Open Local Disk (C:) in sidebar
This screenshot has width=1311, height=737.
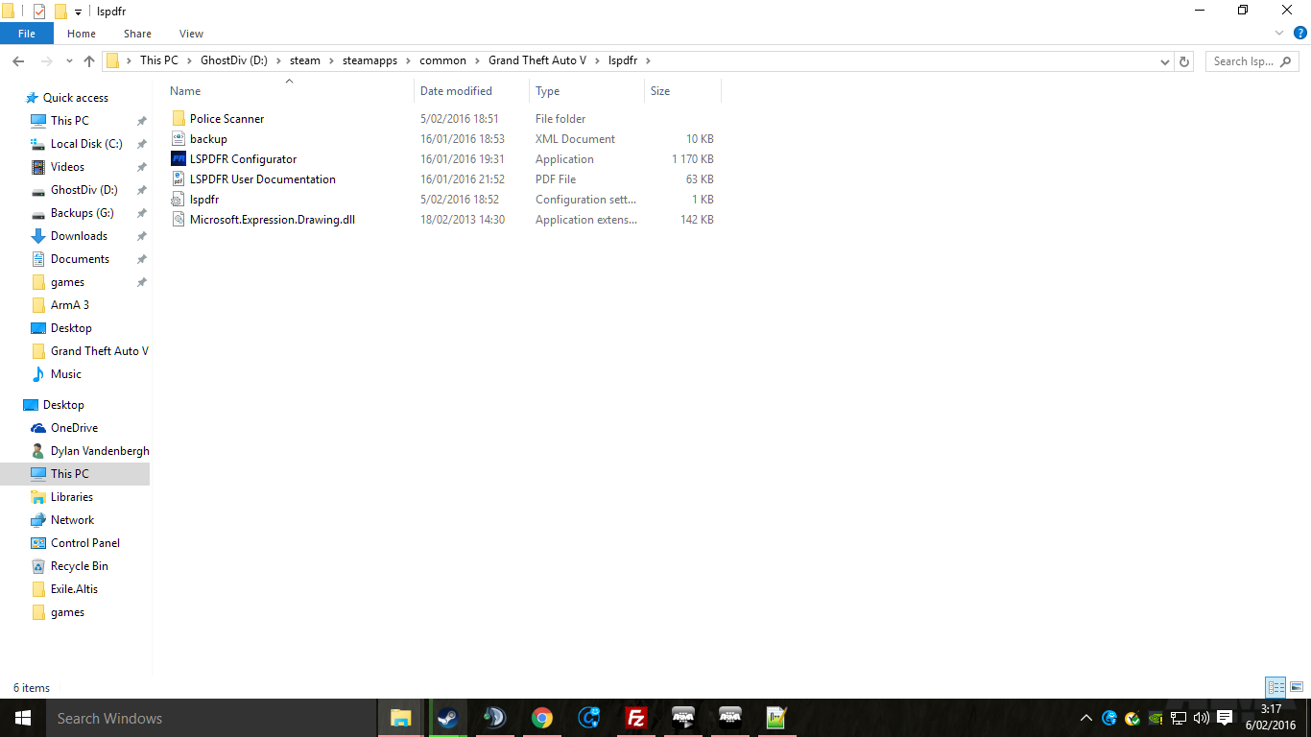pyautogui.click(x=86, y=144)
